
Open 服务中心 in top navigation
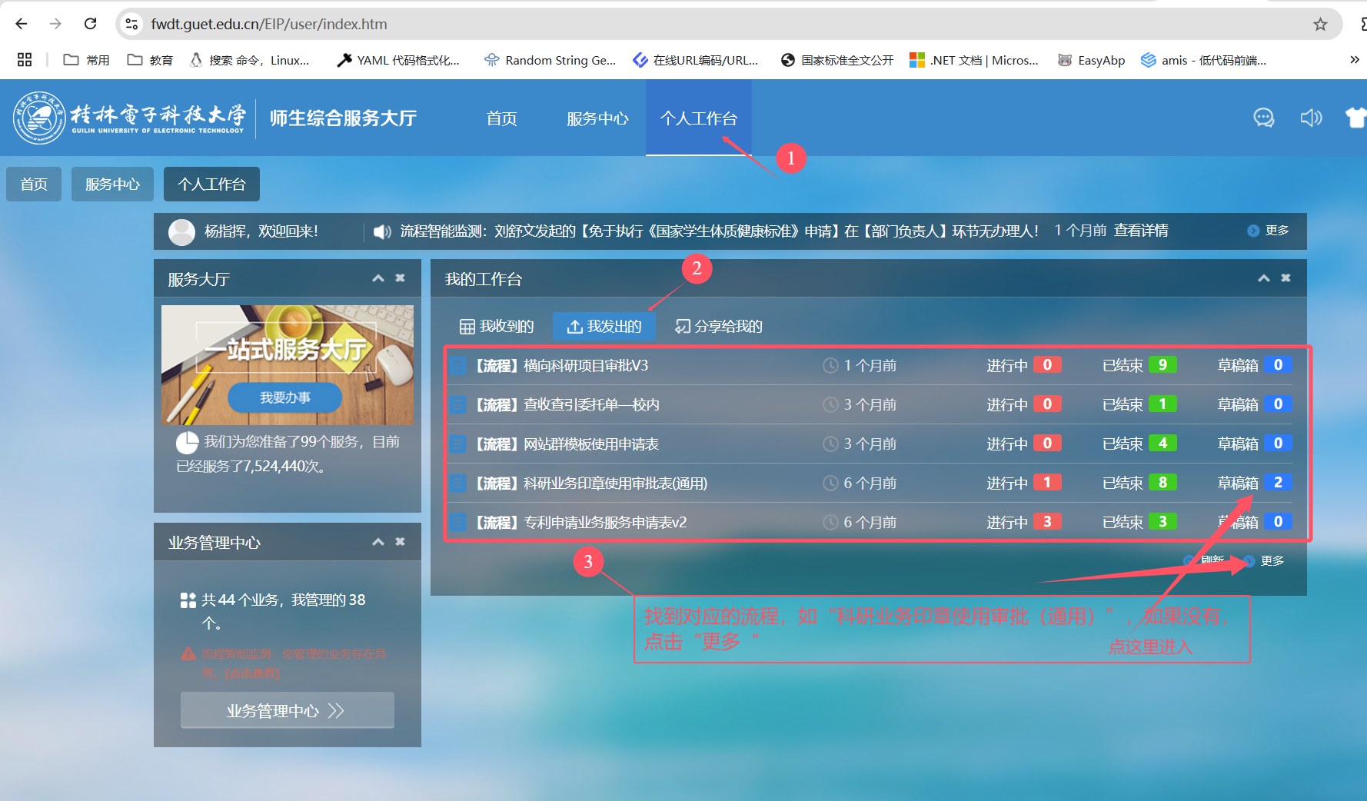(x=597, y=118)
